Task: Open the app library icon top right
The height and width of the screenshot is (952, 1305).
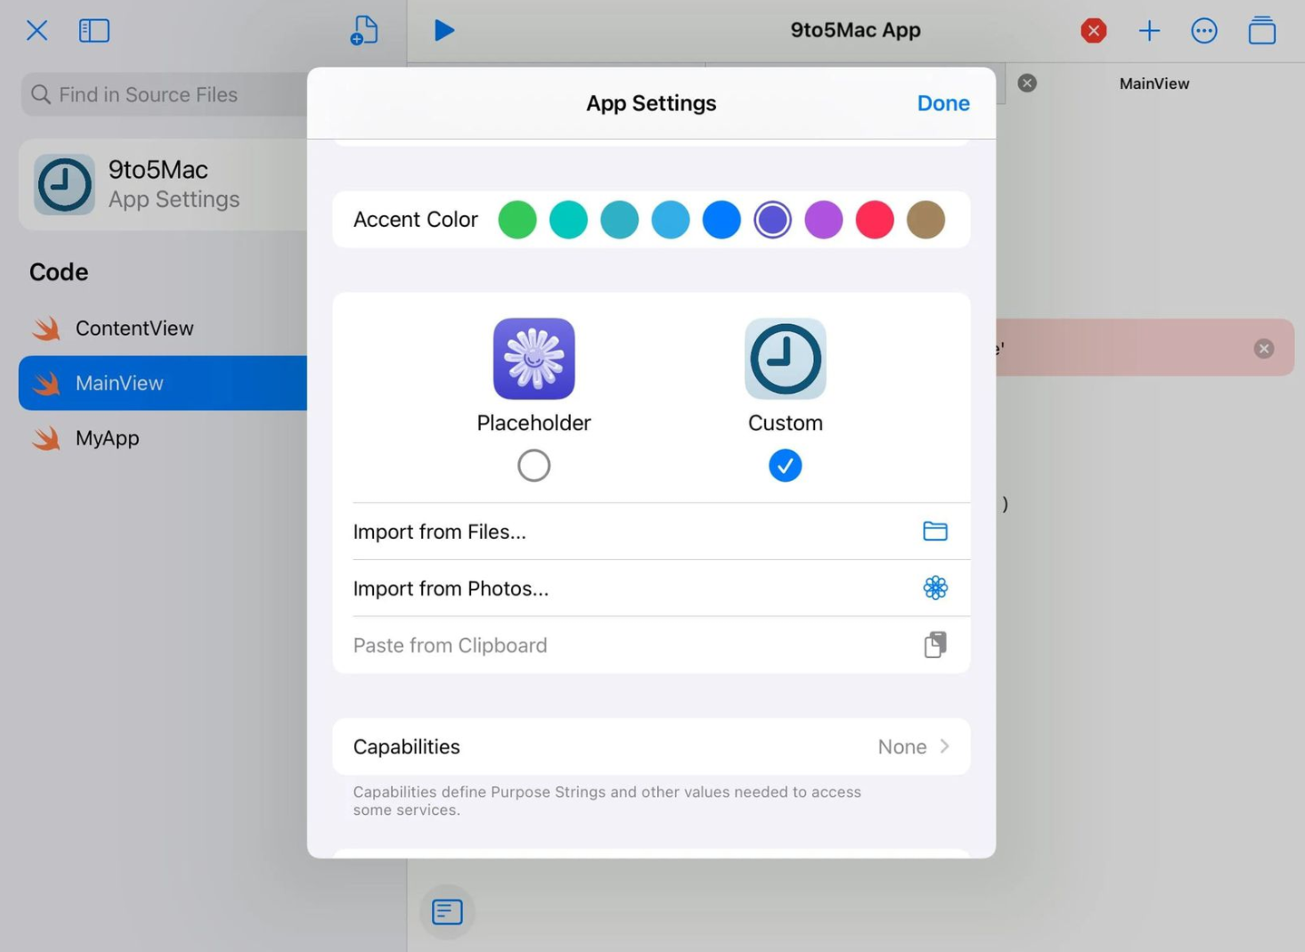Action: (1261, 30)
